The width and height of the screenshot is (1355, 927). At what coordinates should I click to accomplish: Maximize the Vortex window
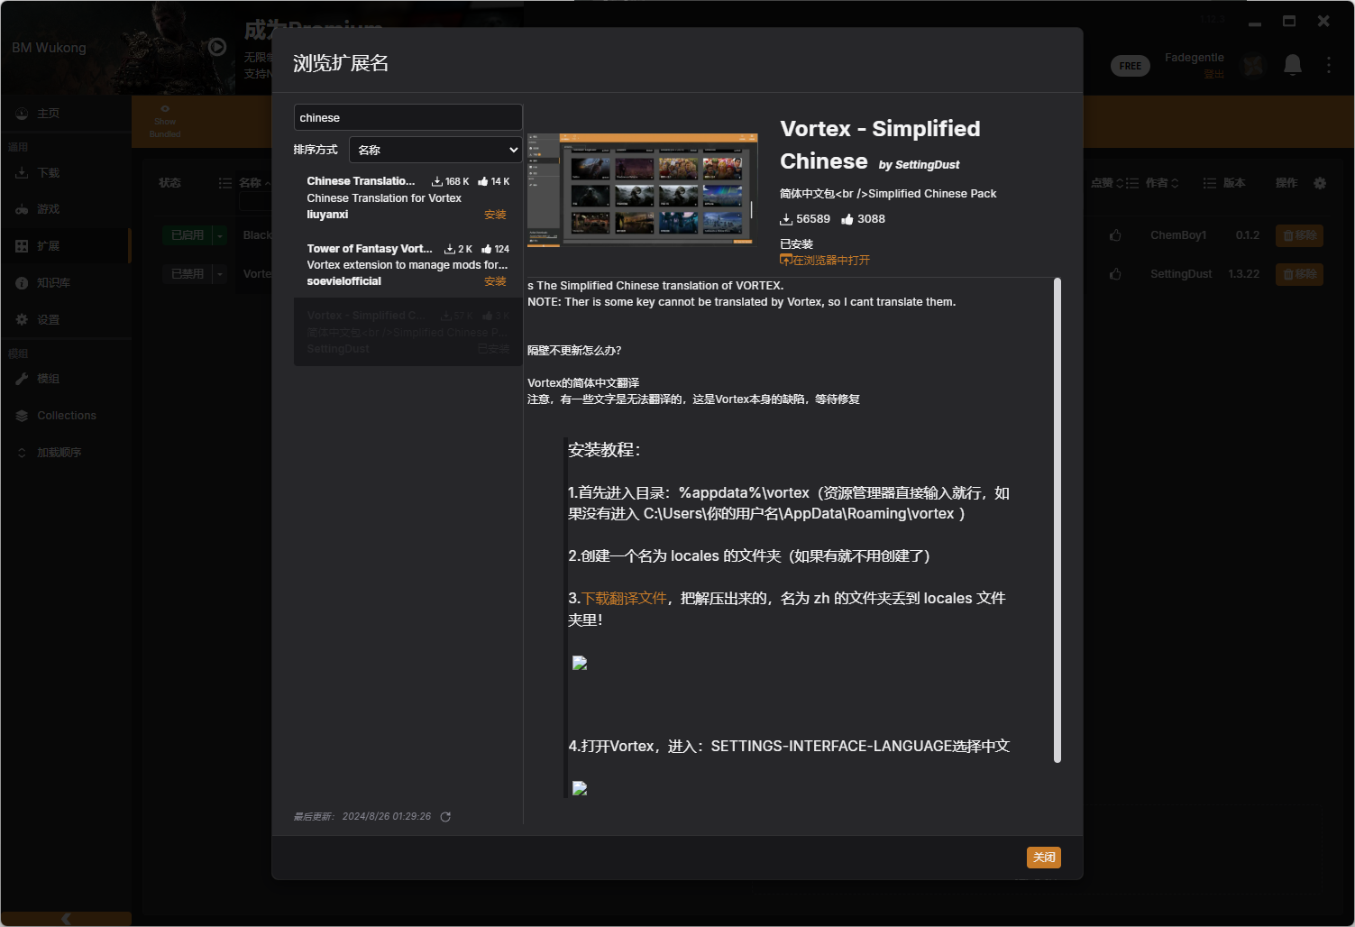pos(1289,21)
